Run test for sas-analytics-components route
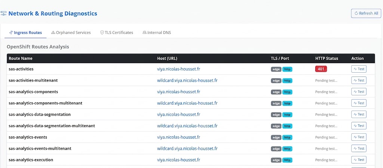Screen dimensions: 383x168 coord(359,92)
